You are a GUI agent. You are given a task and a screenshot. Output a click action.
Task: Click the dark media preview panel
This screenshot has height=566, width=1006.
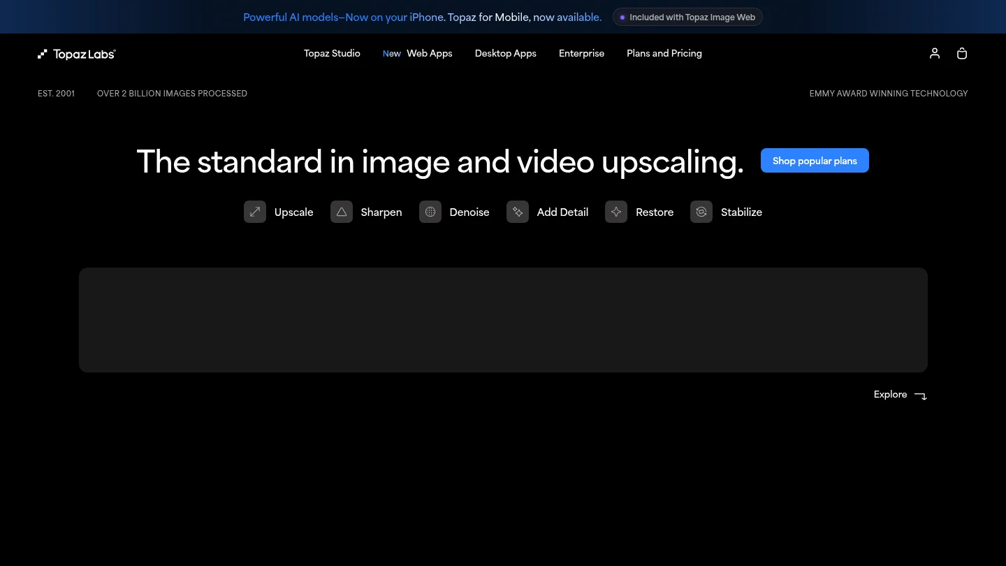[503, 320]
